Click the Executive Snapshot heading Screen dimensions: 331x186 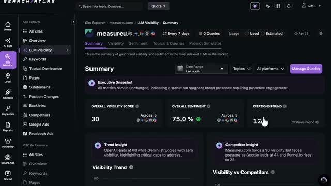(x=115, y=82)
